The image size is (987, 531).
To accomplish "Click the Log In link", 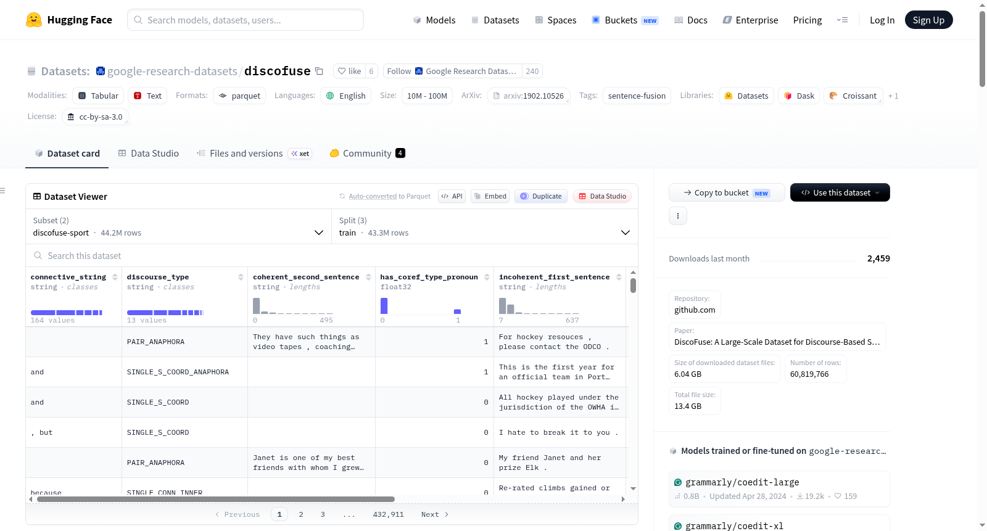I will click(x=882, y=20).
